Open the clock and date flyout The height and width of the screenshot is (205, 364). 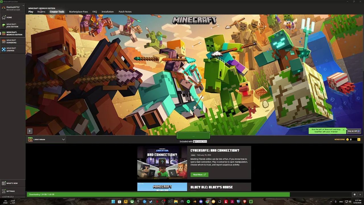pos(357,202)
